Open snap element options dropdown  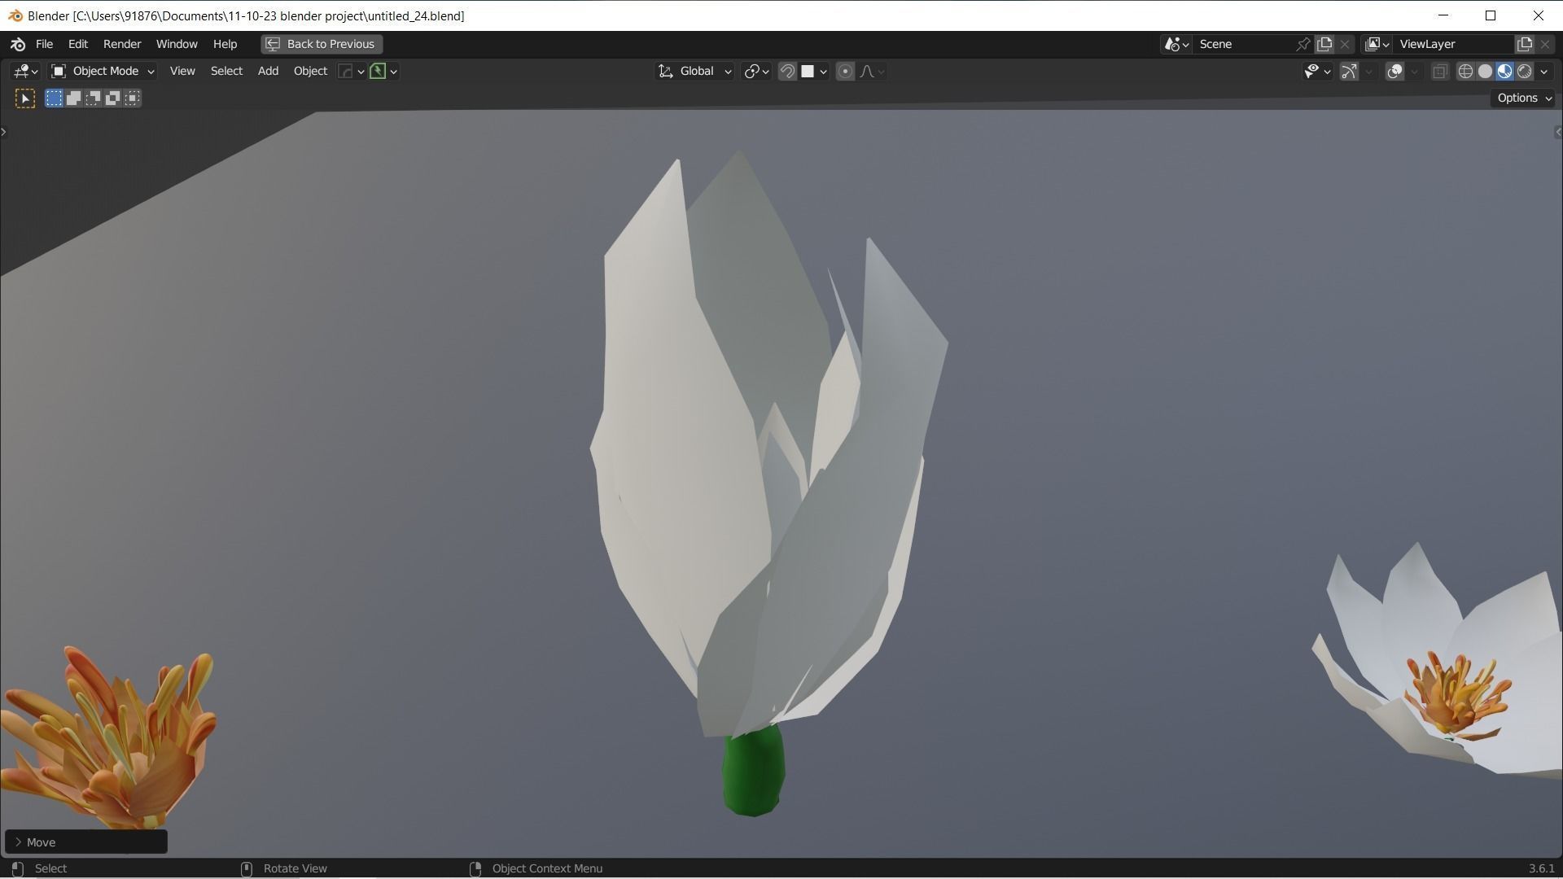[x=814, y=72]
